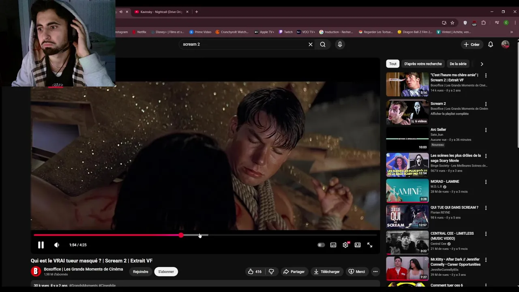Clear the search field with X
Screen dimensions: 519x292
pyautogui.click(x=311, y=44)
